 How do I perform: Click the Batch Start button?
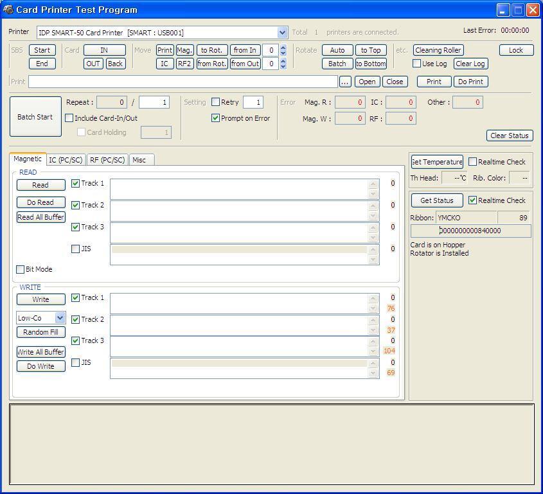(35, 117)
